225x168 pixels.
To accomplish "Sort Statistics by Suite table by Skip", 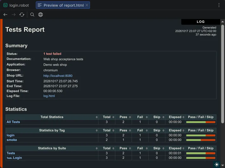I will pyautogui.click(x=157, y=148).
